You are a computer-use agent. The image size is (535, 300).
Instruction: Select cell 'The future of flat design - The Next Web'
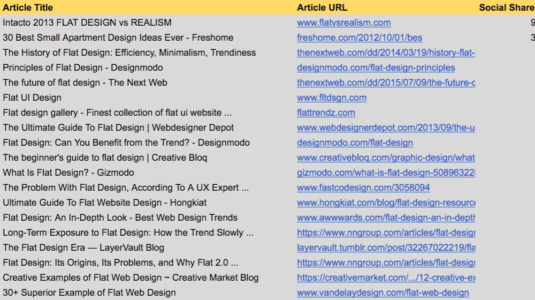[85, 83]
